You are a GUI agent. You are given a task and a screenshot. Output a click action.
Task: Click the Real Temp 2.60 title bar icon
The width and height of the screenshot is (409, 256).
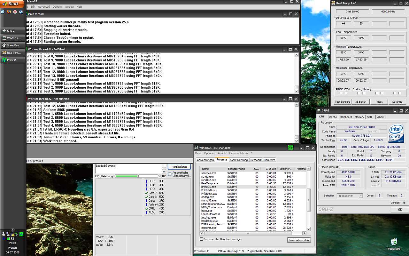click(333, 4)
